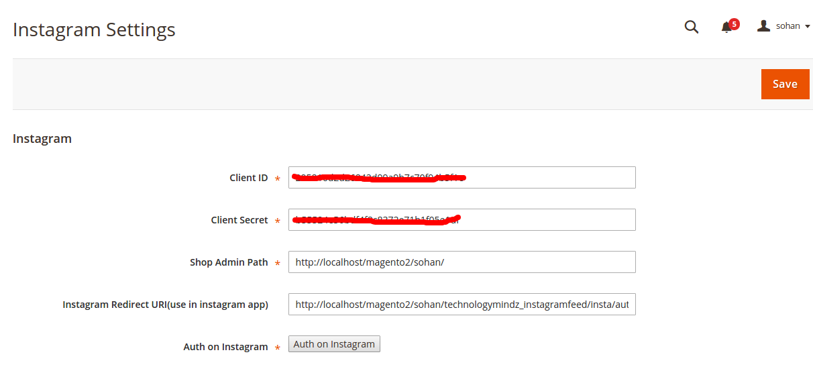Screen dimensions: 813x375
Task: Click the Client Secret label
Action: pyautogui.click(x=239, y=220)
